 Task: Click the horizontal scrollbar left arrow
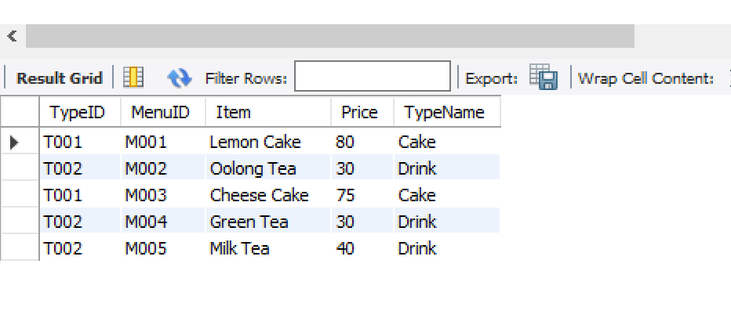click(x=12, y=36)
